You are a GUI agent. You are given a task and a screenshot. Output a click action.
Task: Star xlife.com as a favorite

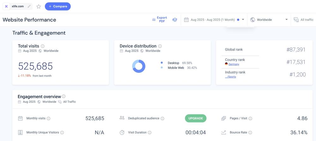[x=39, y=6]
